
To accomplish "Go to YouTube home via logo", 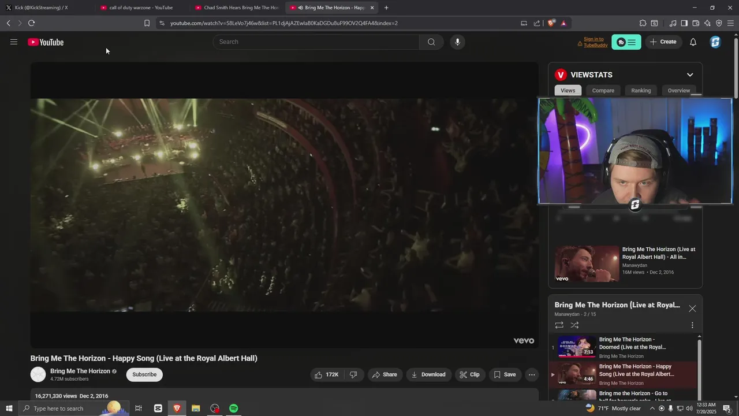I will coord(46,42).
